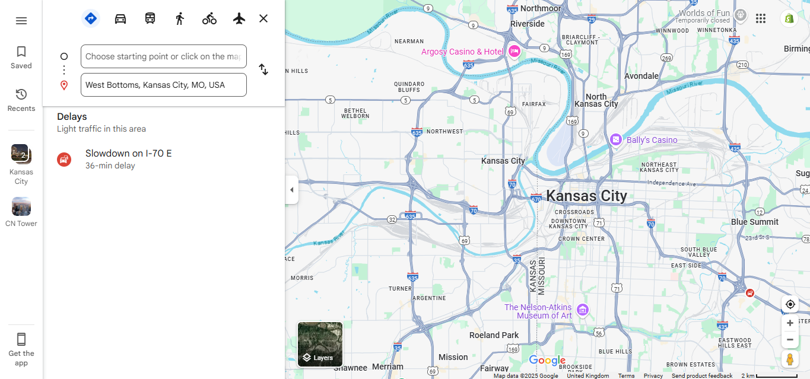Switch to Cycling travel mode
810x379 pixels.
tap(209, 18)
